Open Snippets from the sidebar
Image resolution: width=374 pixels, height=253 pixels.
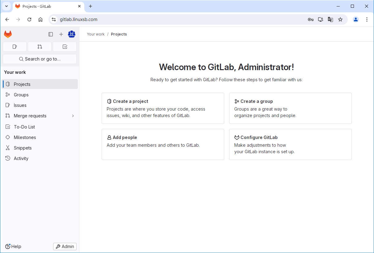pos(23,148)
